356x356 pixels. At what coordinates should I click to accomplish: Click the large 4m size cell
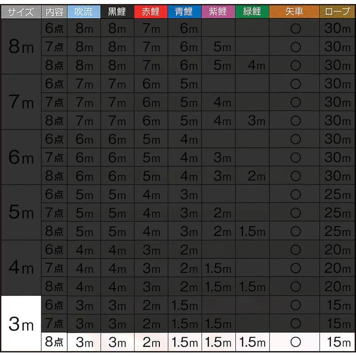pyautogui.click(x=21, y=268)
